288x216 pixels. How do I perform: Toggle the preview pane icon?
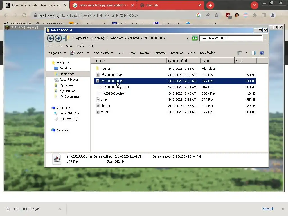(254, 53)
